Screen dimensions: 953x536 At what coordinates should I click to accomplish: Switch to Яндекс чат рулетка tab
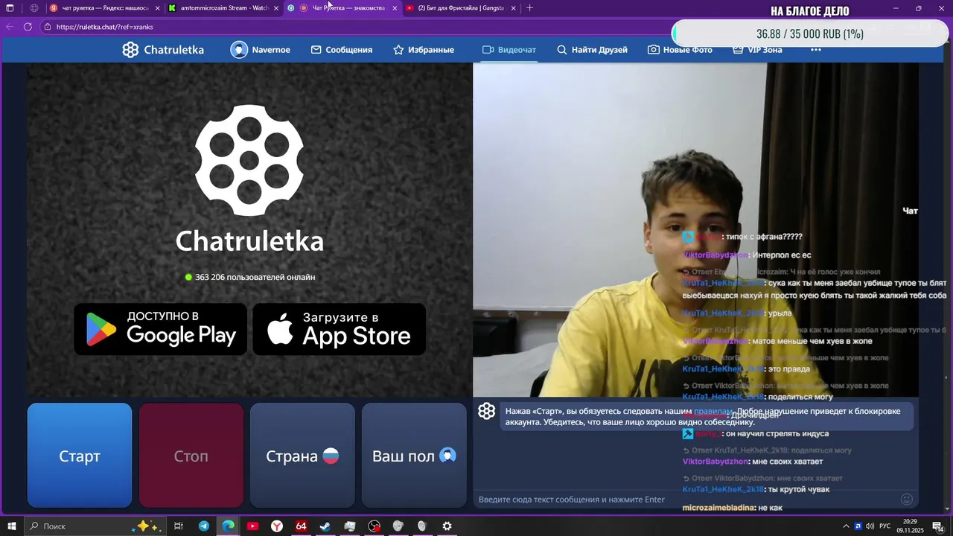coord(105,8)
